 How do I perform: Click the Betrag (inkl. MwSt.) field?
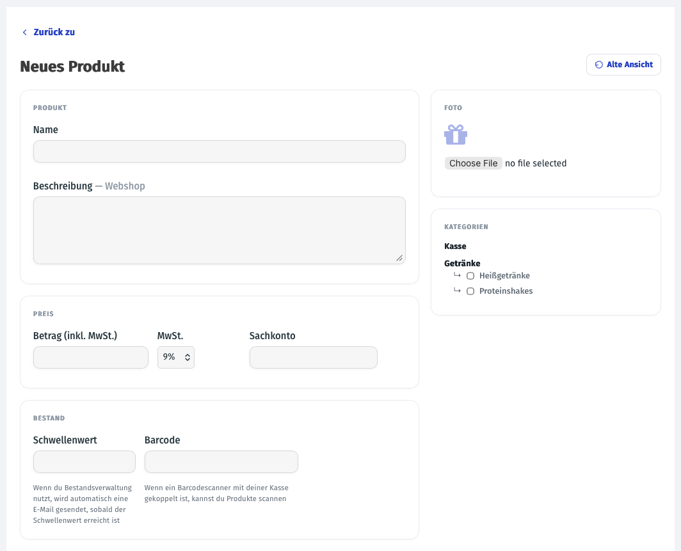(x=91, y=357)
